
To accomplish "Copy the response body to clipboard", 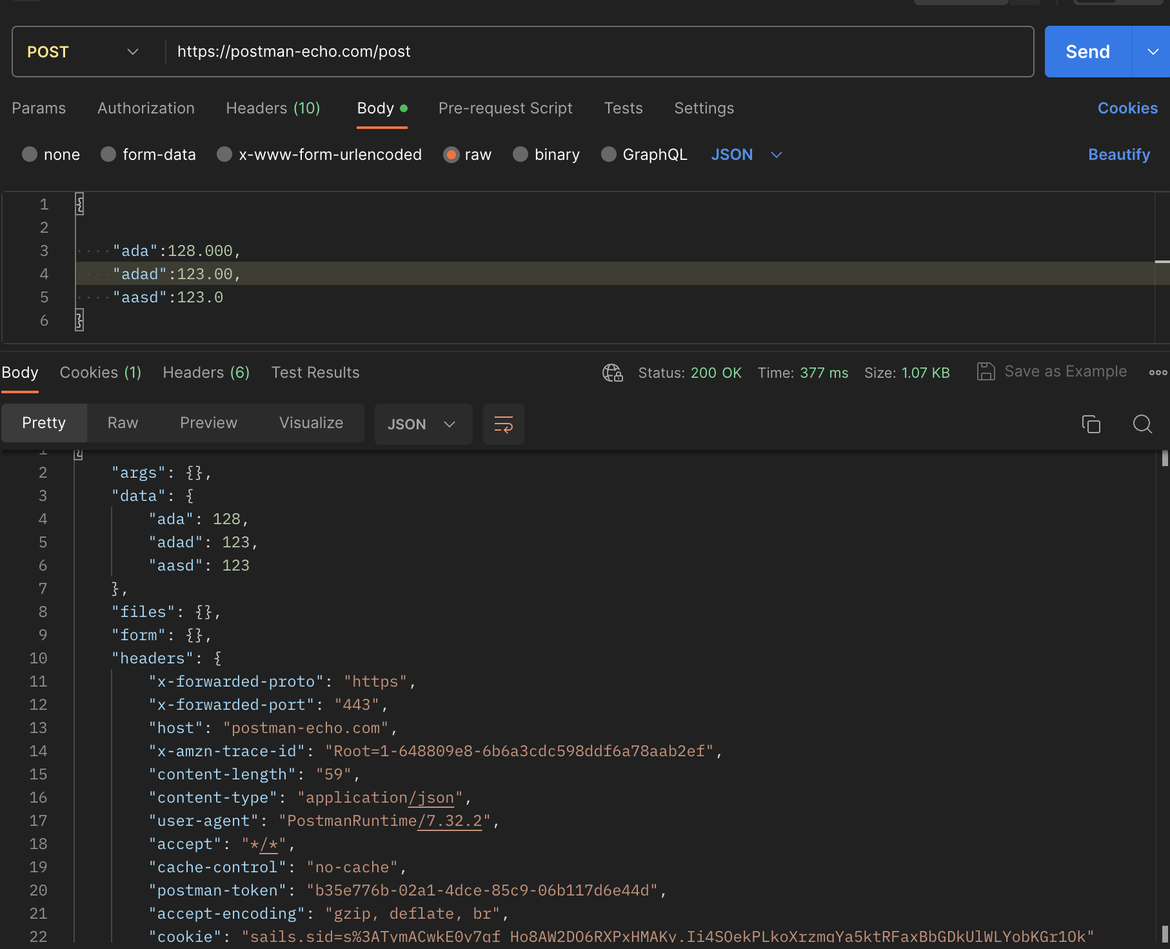I will pos(1091,424).
